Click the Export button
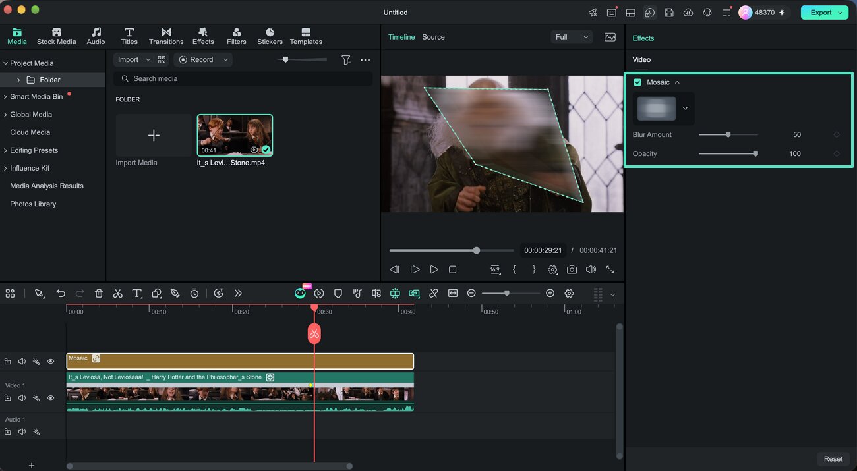Viewport: 857px width, 471px height. tap(824, 13)
